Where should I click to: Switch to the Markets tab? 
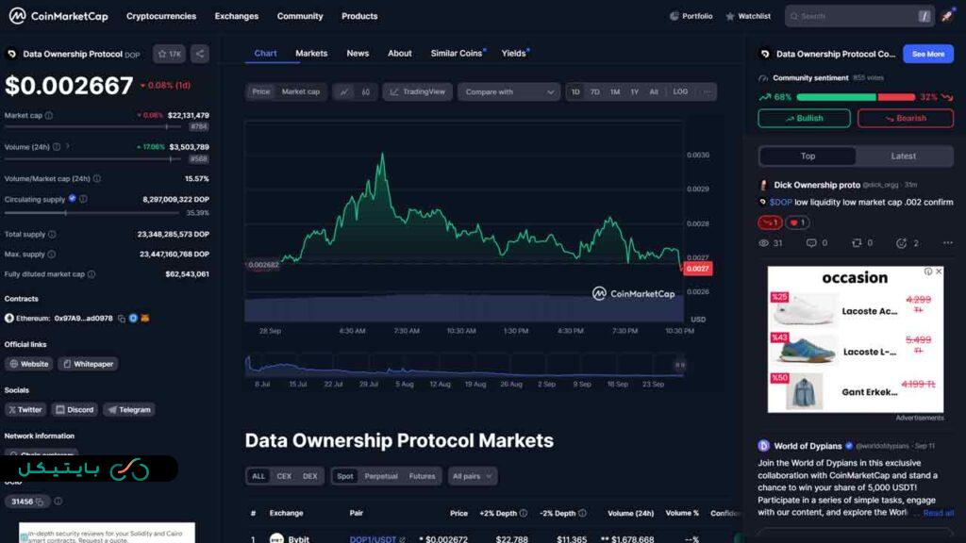tap(311, 54)
